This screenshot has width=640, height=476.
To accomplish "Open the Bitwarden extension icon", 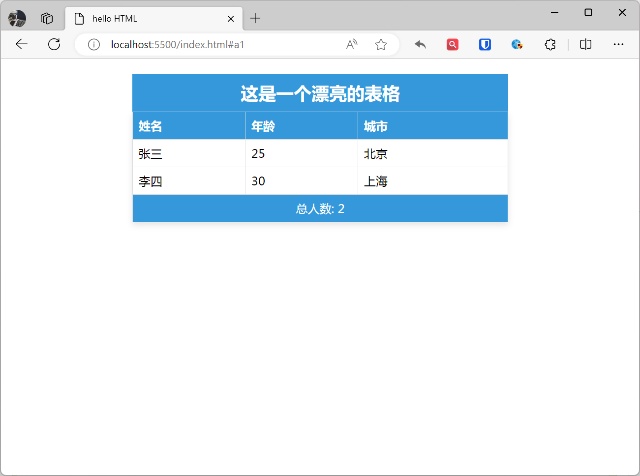I will coord(485,44).
